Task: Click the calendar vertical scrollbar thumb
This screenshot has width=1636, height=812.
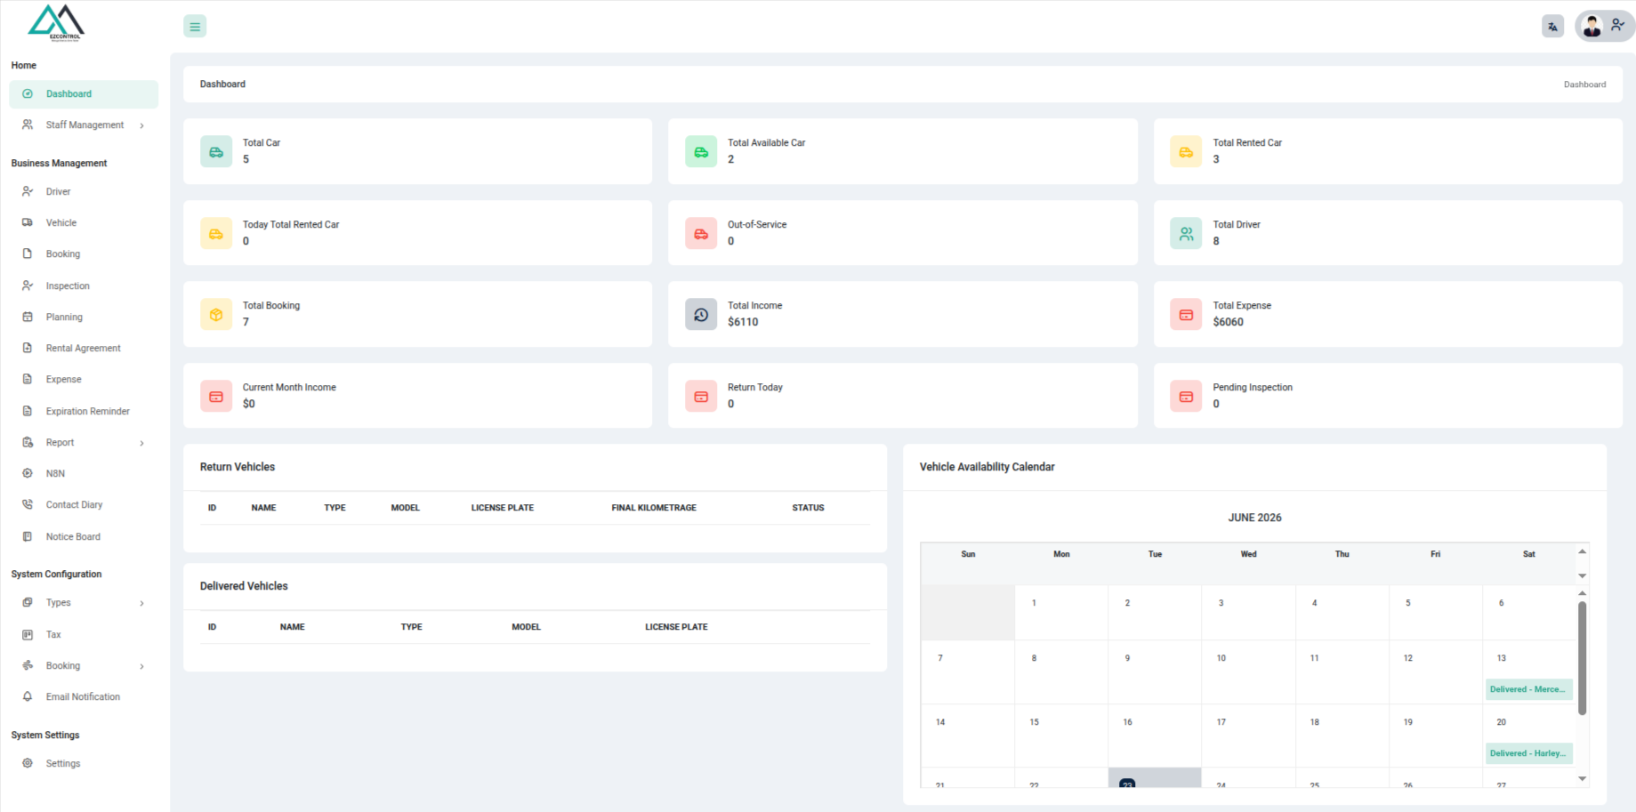Action: 1582,658
